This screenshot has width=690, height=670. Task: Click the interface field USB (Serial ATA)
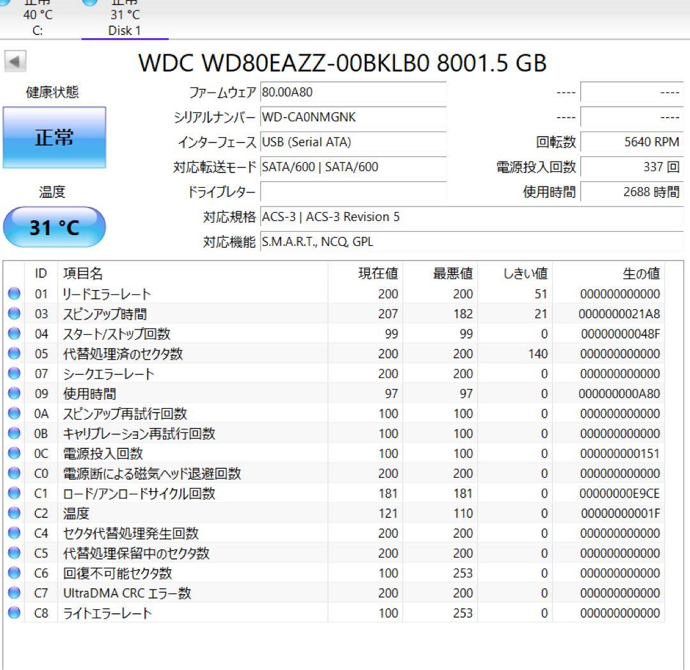(353, 142)
